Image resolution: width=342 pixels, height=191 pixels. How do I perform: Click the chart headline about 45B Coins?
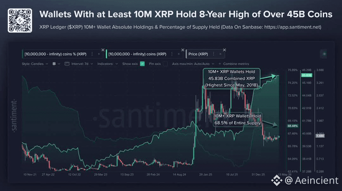(x=186, y=14)
